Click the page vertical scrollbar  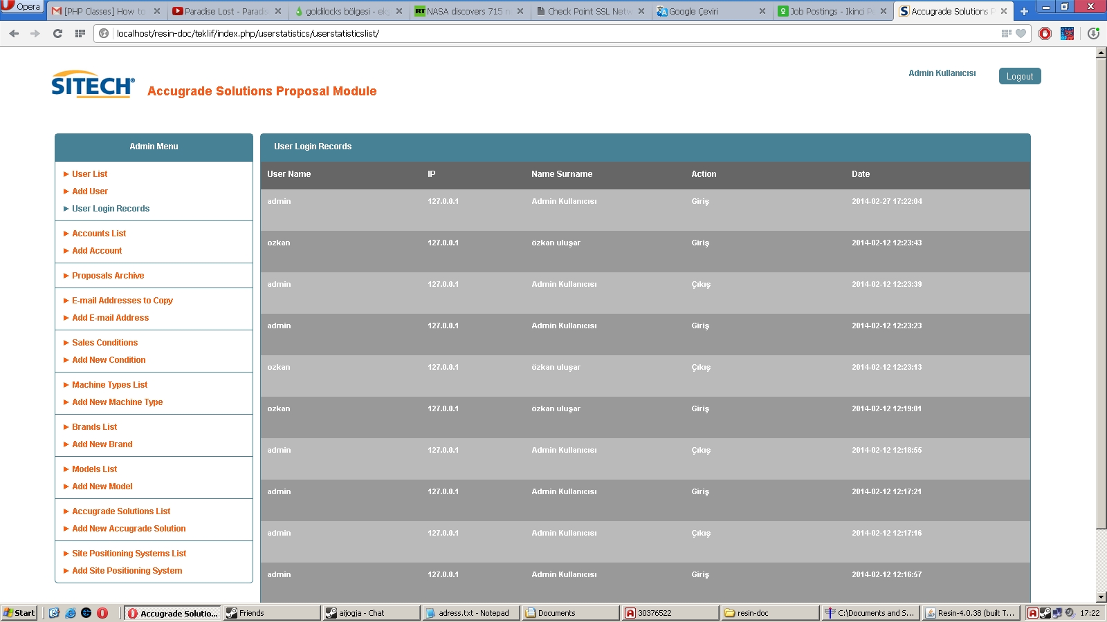coord(1101,293)
